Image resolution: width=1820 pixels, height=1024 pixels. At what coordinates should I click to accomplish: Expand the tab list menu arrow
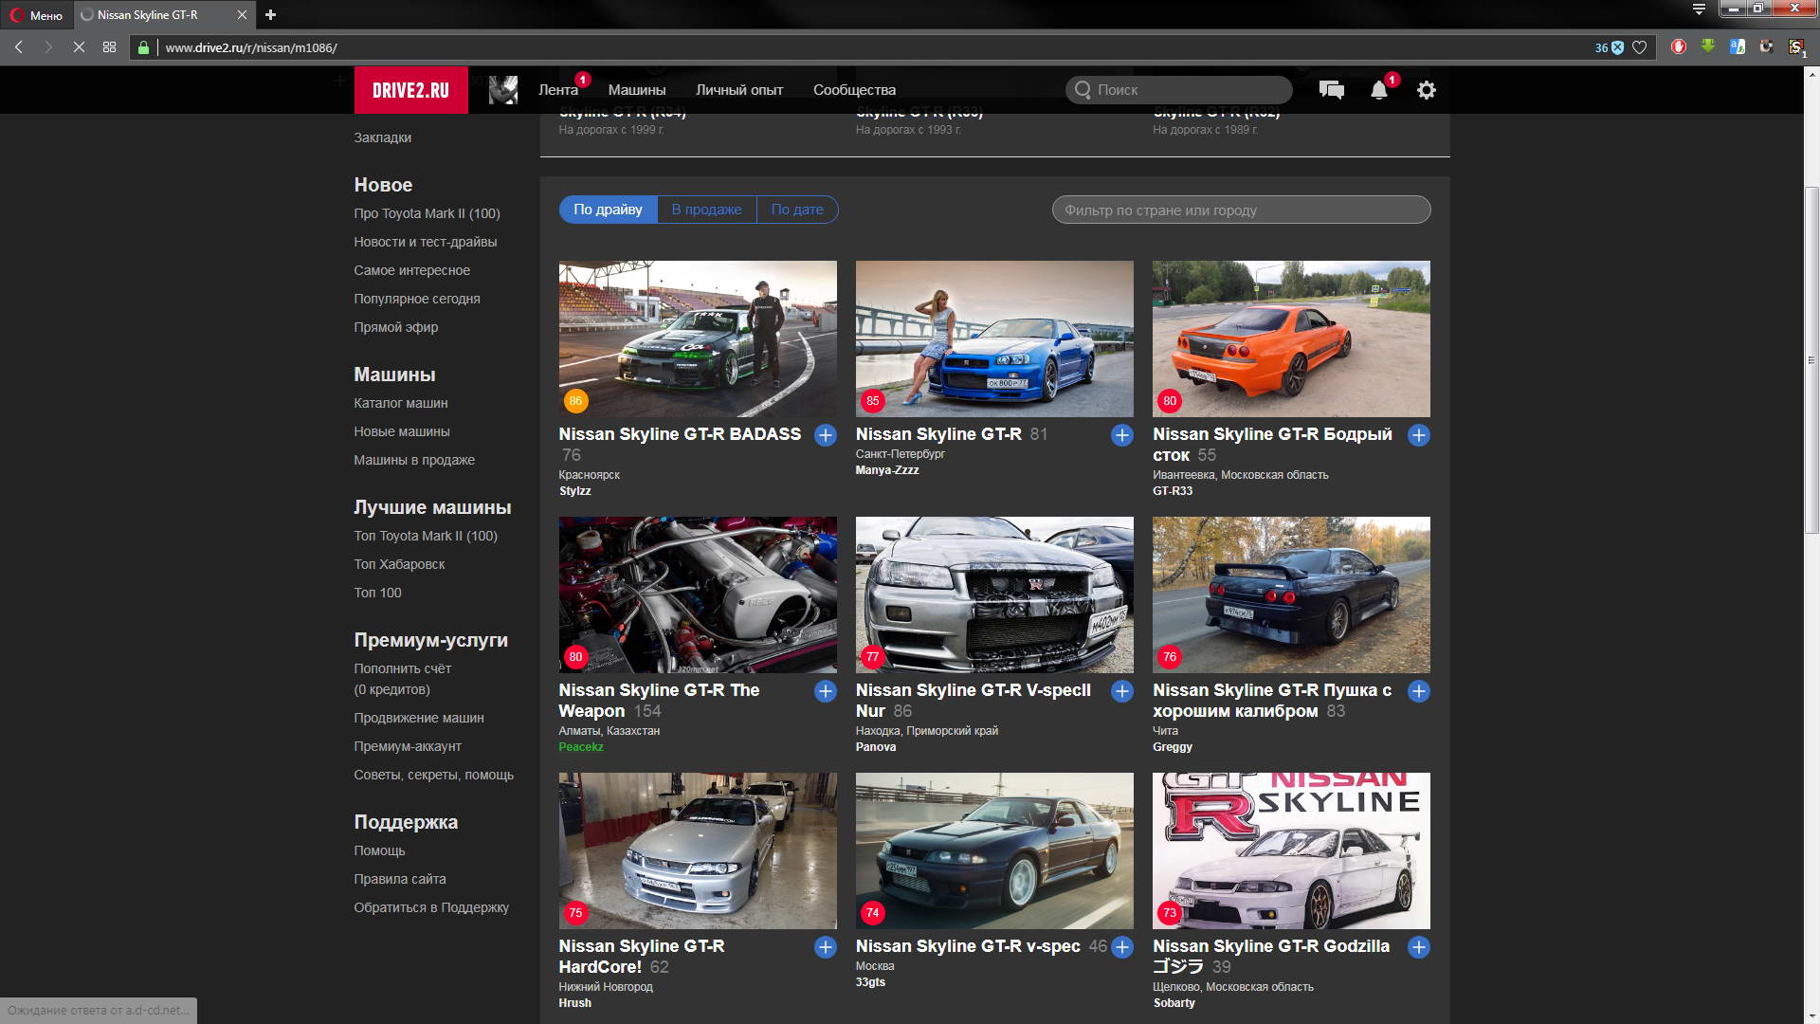(1699, 9)
